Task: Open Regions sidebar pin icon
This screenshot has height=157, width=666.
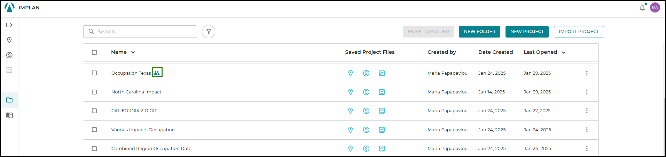Action: point(9,40)
